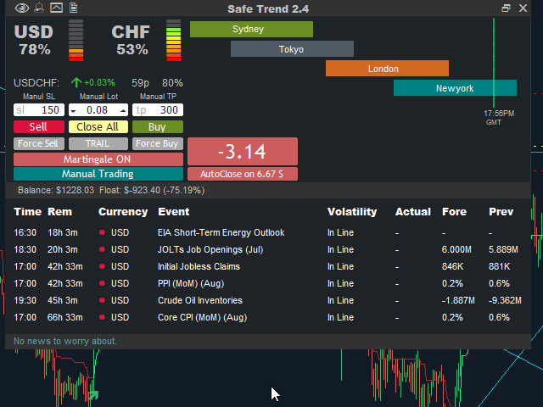The height and width of the screenshot is (407, 543).
Task: Click the CHF 53% label
Action: 132,40
